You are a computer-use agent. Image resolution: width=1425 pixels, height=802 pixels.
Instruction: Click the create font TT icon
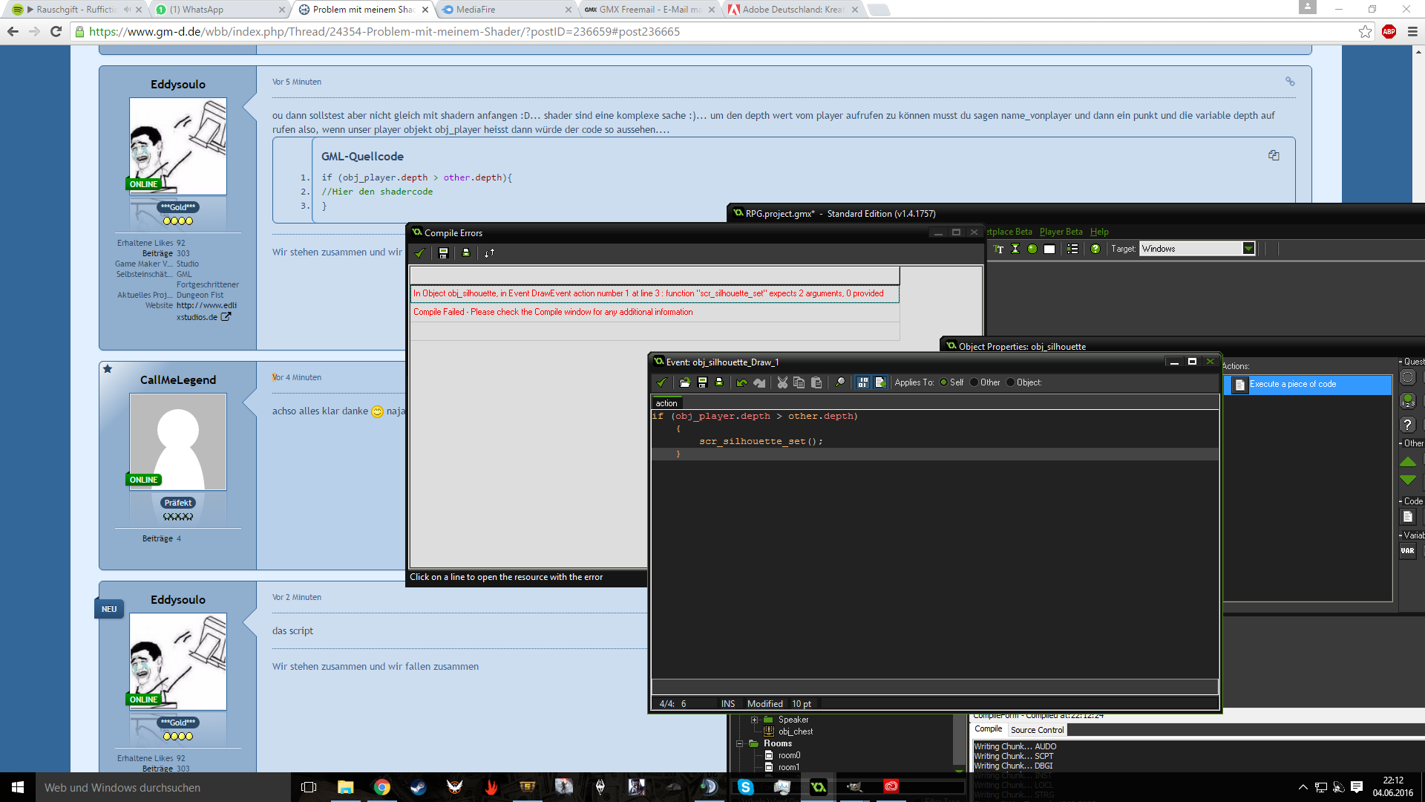998,249
